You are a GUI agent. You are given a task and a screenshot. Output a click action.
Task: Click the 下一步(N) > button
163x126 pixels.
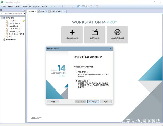coord(93,102)
